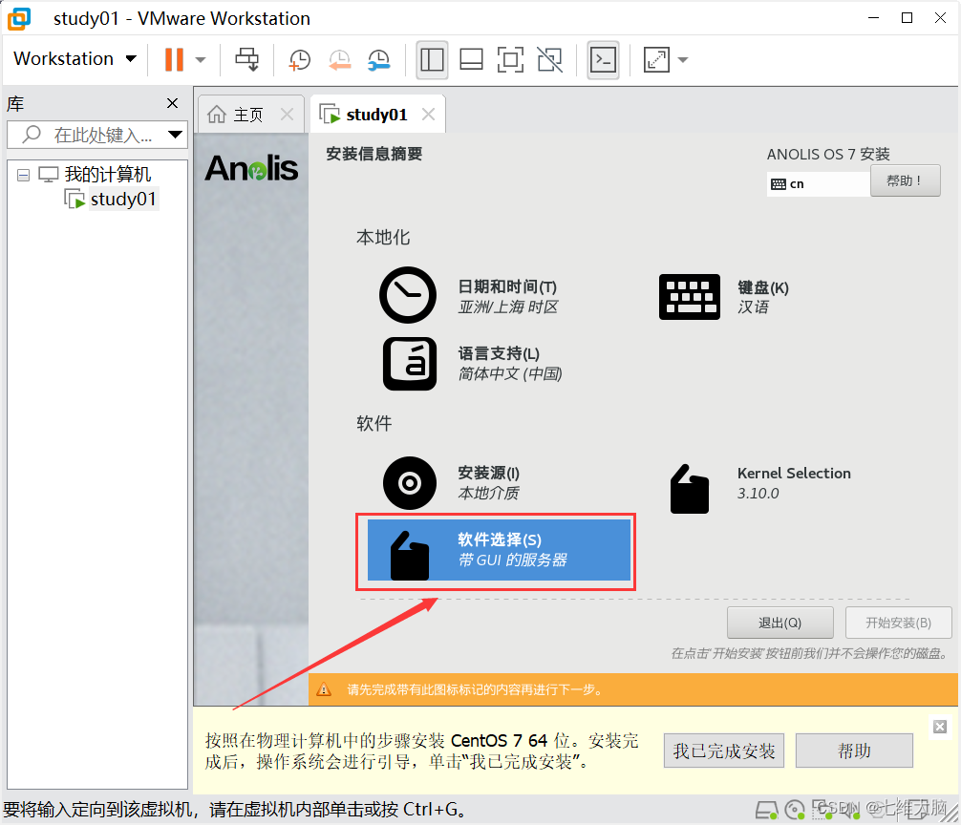Take a snapshot of the virtual machine
The height and width of the screenshot is (825, 961).
point(300,60)
